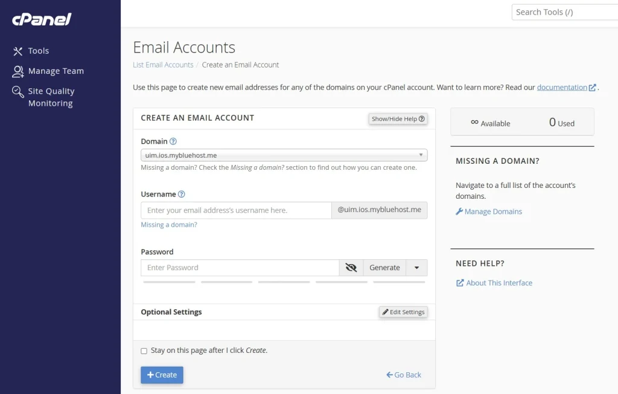Expand Optional Settings via Edit Settings

(403, 312)
